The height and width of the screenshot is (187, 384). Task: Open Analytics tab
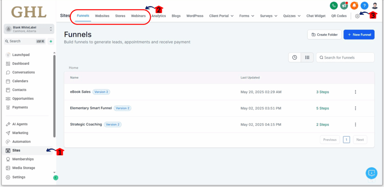pos(159,16)
